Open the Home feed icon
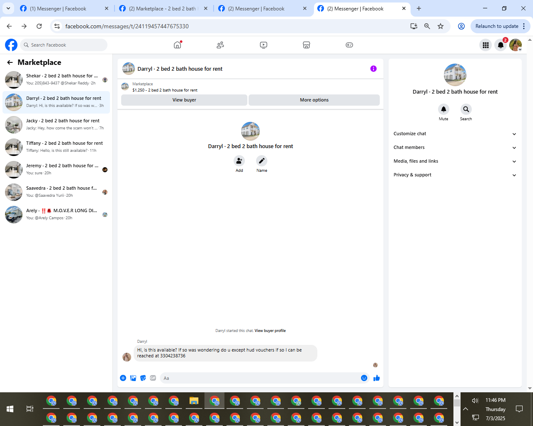533x426 pixels. 178,45
